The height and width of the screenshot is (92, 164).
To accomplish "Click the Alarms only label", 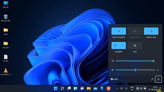I will click(x=151, y=37).
